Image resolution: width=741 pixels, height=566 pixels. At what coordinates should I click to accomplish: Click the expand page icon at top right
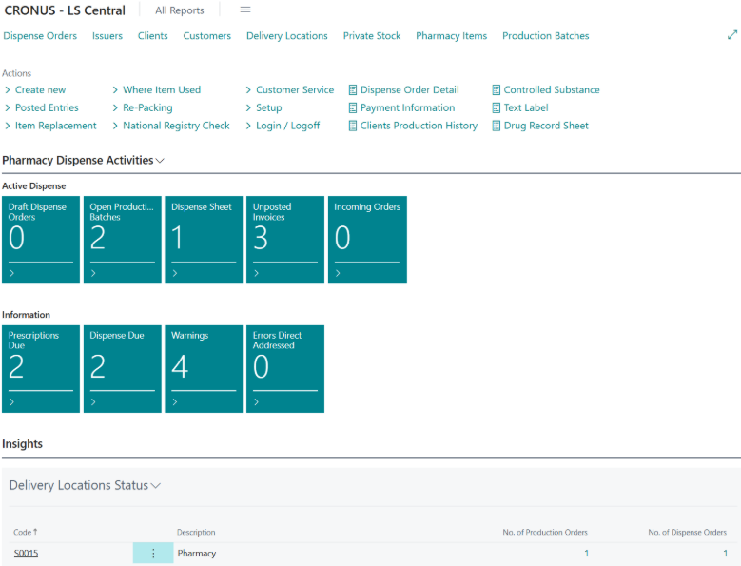[x=731, y=35]
